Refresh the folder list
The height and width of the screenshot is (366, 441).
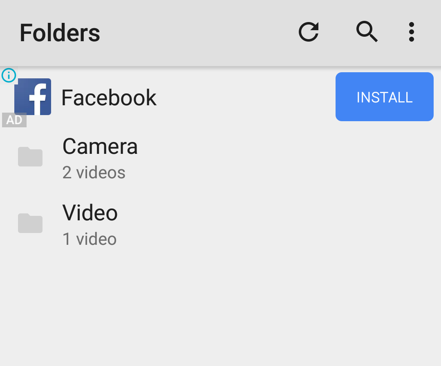click(309, 32)
